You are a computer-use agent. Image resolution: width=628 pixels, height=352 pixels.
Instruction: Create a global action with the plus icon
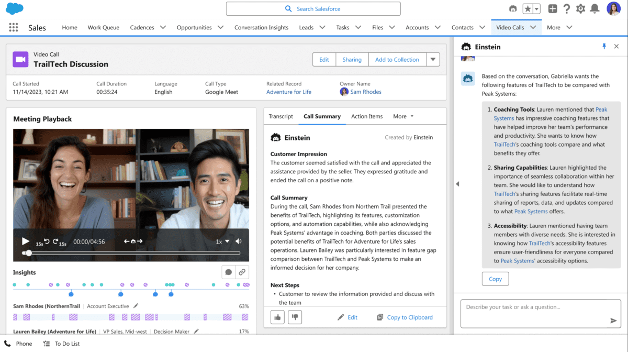pyautogui.click(x=552, y=8)
